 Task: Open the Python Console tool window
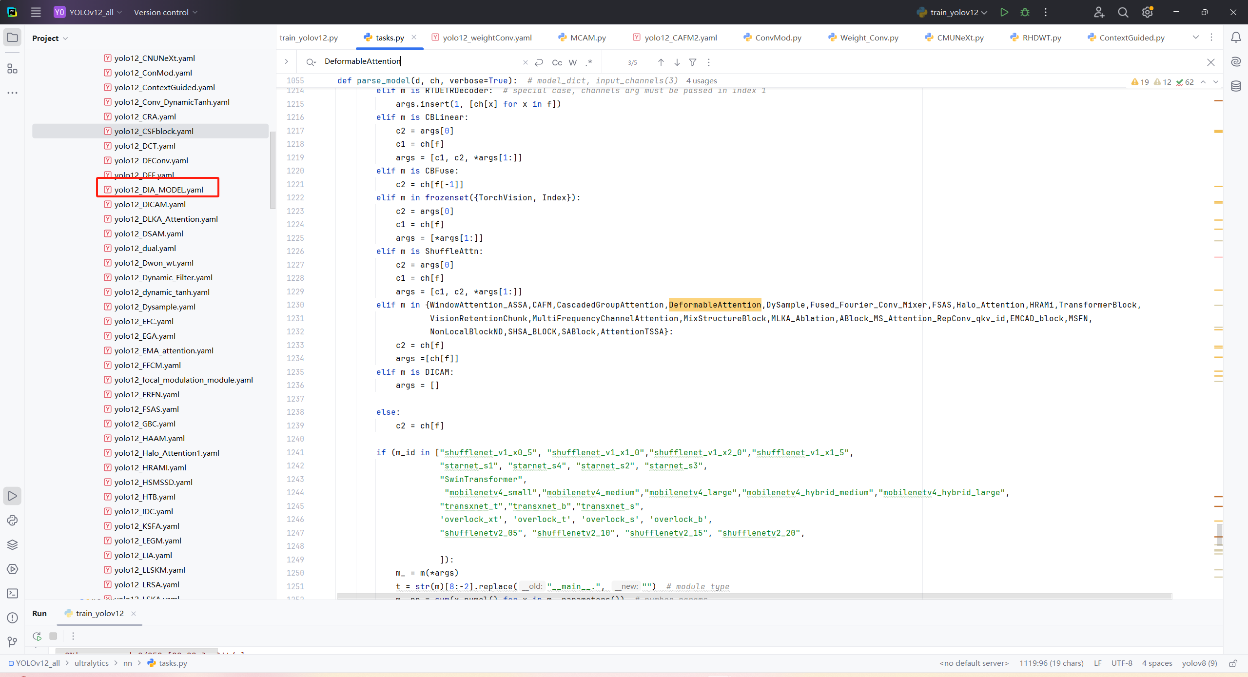13,521
